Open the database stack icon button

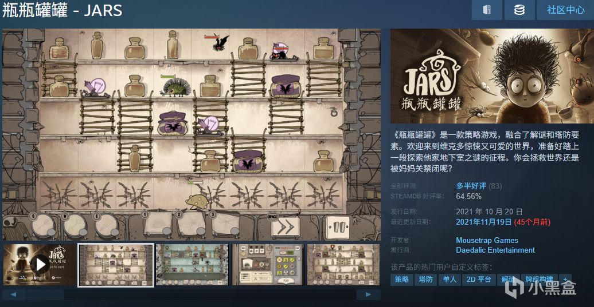[519, 10]
